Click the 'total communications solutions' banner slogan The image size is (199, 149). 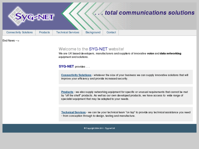[x=145, y=13]
